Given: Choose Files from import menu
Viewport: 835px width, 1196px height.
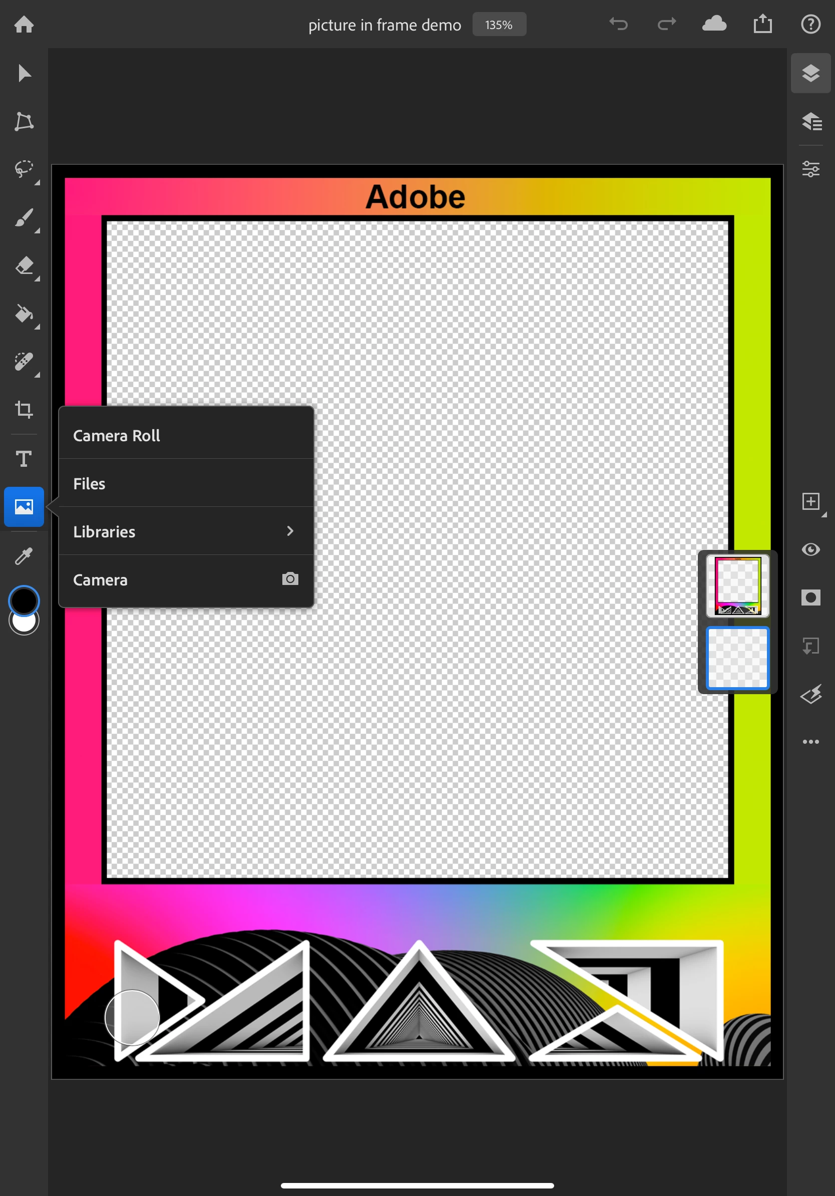Looking at the screenshot, I should (186, 483).
